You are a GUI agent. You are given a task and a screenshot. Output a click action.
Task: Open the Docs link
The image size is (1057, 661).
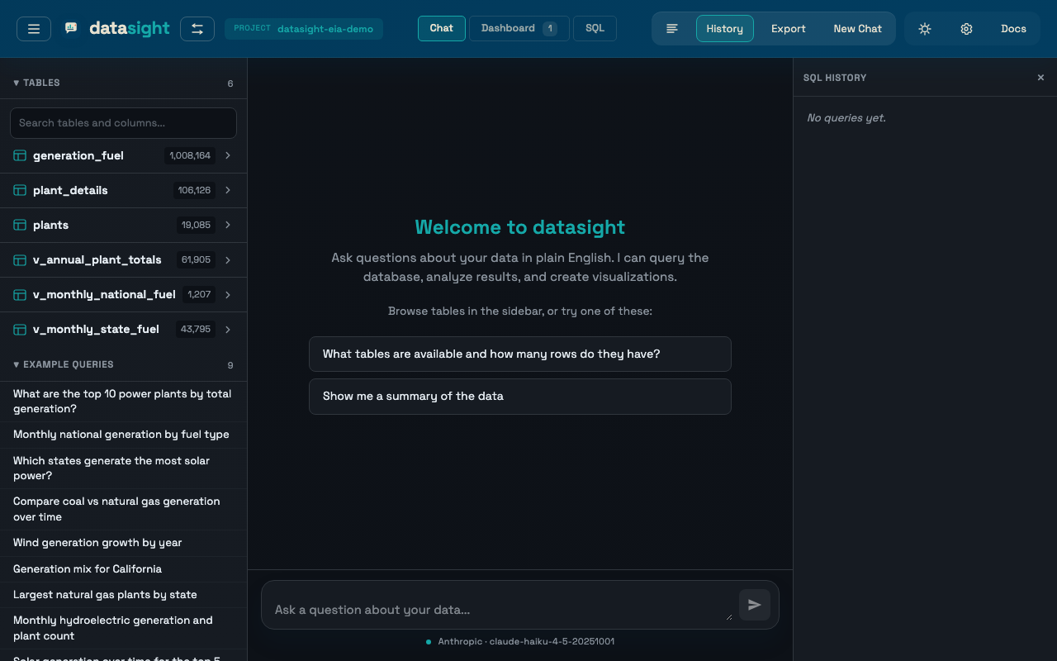click(1013, 28)
